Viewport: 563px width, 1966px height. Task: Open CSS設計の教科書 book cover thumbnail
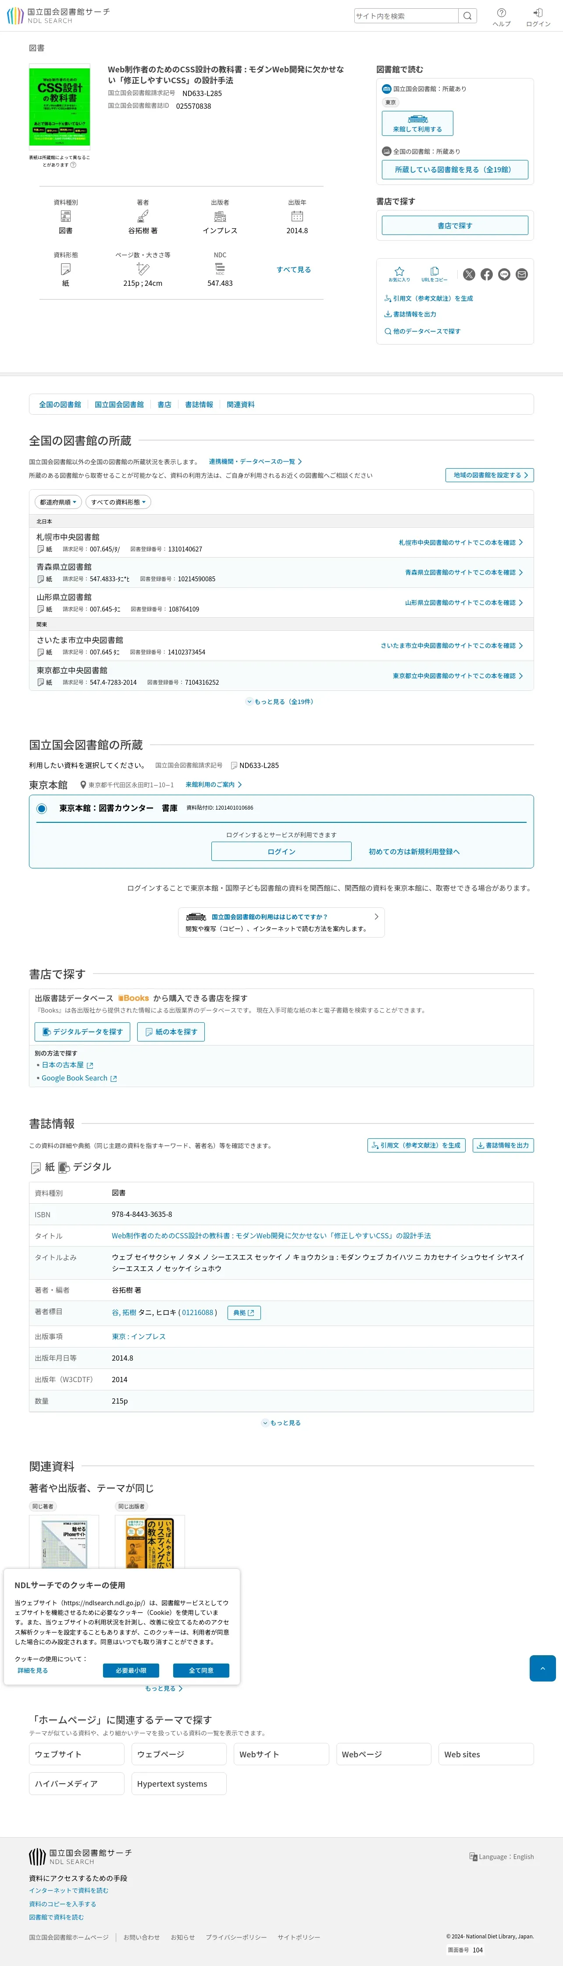[x=60, y=106]
